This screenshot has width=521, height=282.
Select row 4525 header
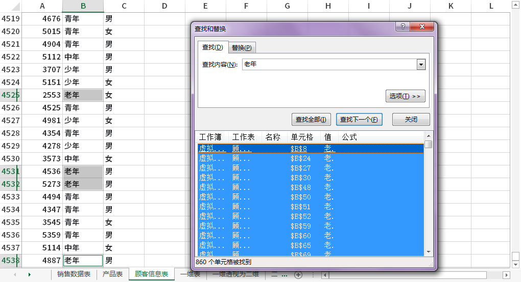[11, 95]
